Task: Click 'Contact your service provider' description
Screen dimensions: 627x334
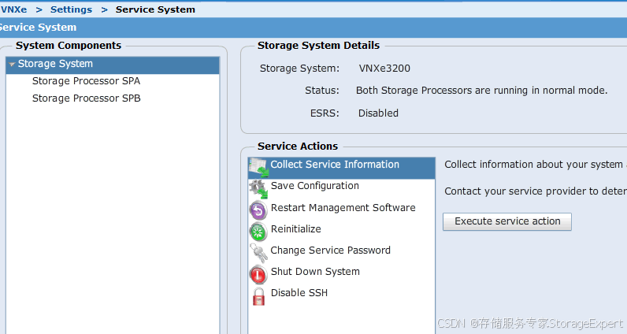Action: pyautogui.click(x=536, y=191)
